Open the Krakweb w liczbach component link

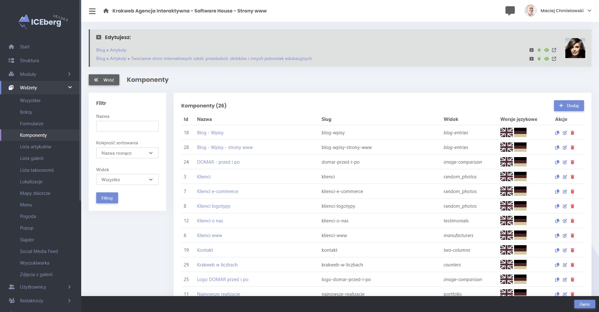tap(217, 265)
